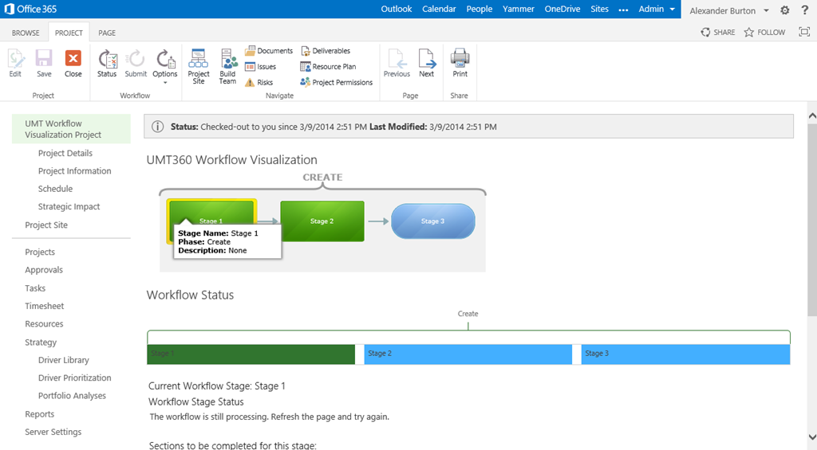This screenshot has width=817, height=450.
Task: Open Deliverables from the Navigate group
Action: [326, 51]
